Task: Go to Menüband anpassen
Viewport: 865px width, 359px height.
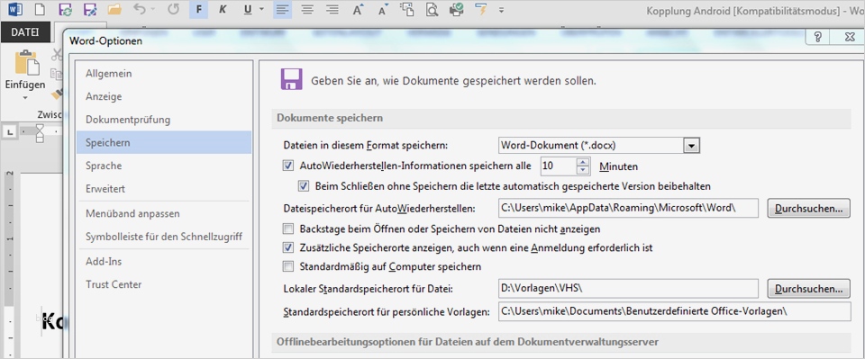Action: [x=164, y=213]
